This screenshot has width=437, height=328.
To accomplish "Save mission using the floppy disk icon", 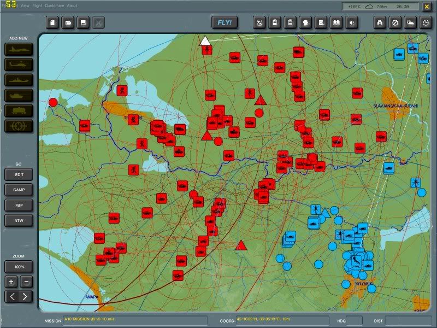I will pyautogui.click(x=83, y=23).
